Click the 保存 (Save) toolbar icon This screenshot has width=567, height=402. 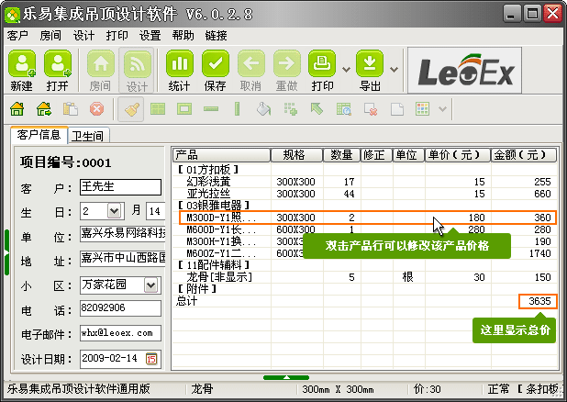pos(215,71)
